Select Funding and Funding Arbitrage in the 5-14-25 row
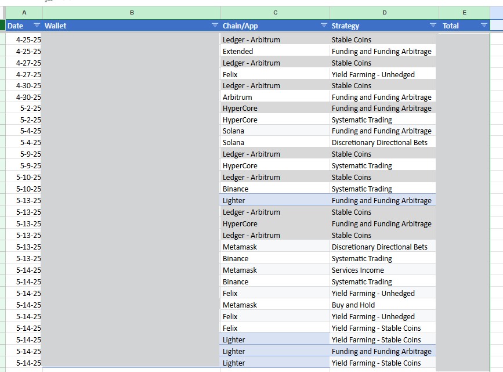This screenshot has width=503, height=372. [383, 352]
